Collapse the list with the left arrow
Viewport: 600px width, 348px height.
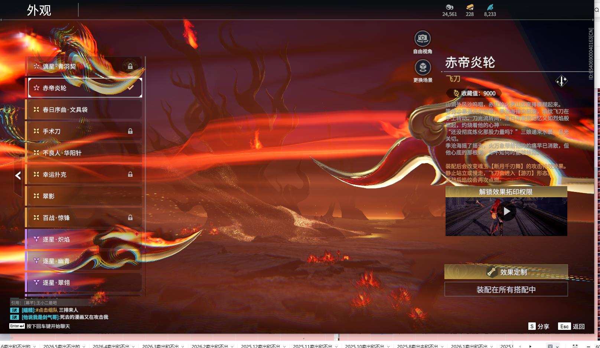tap(18, 176)
